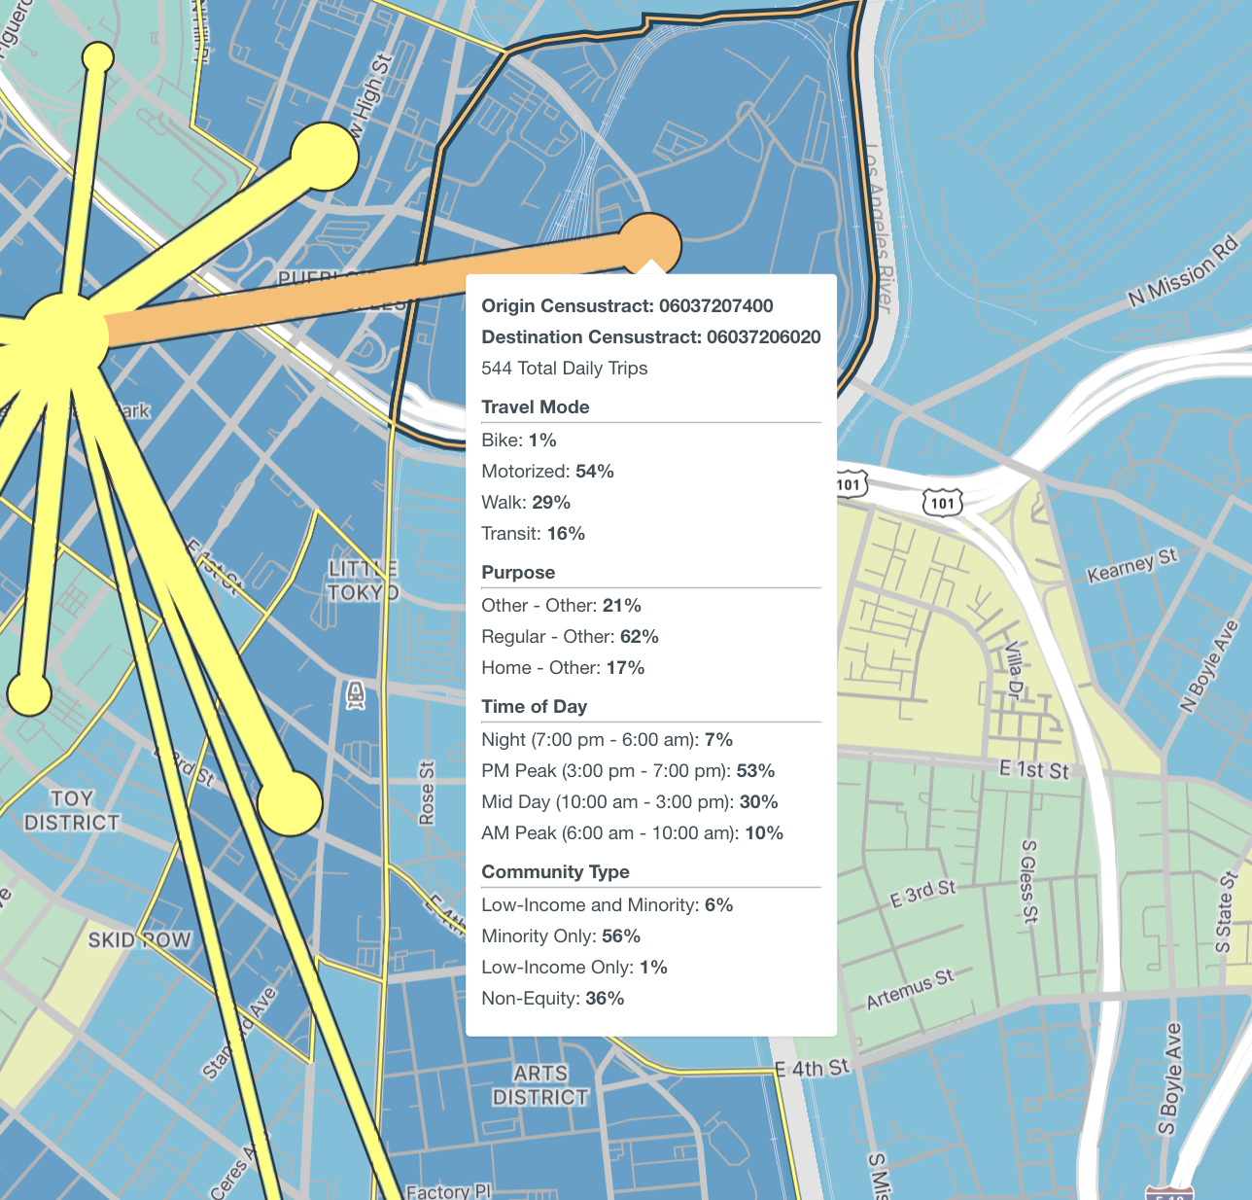The width and height of the screenshot is (1252, 1200).
Task: Click the yellow flow node near High St
Action: [326, 156]
